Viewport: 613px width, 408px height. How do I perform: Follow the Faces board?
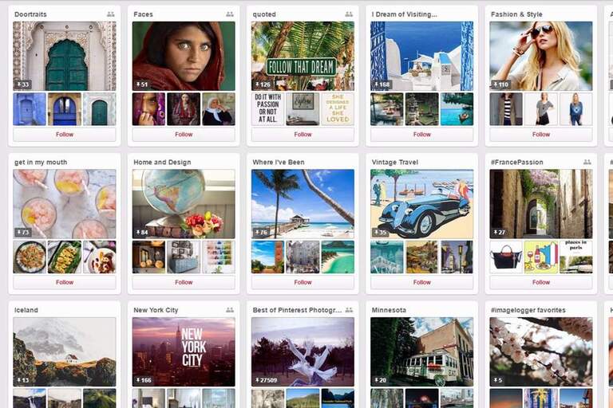[x=184, y=135]
